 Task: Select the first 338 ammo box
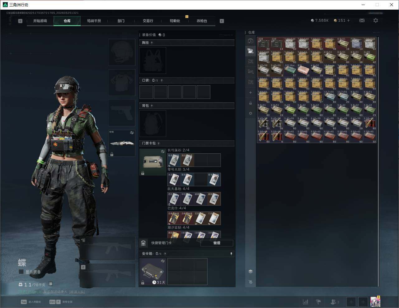click(x=264, y=44)
